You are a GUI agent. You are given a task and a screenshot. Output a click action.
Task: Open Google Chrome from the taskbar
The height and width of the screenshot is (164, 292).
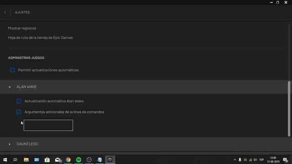68,160
